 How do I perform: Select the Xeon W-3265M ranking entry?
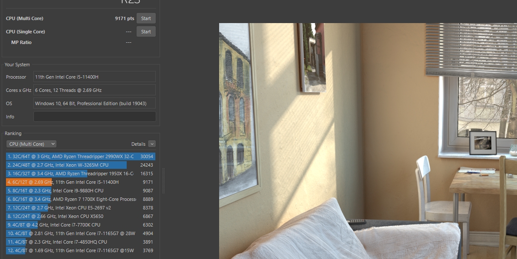tap(80, 165)
